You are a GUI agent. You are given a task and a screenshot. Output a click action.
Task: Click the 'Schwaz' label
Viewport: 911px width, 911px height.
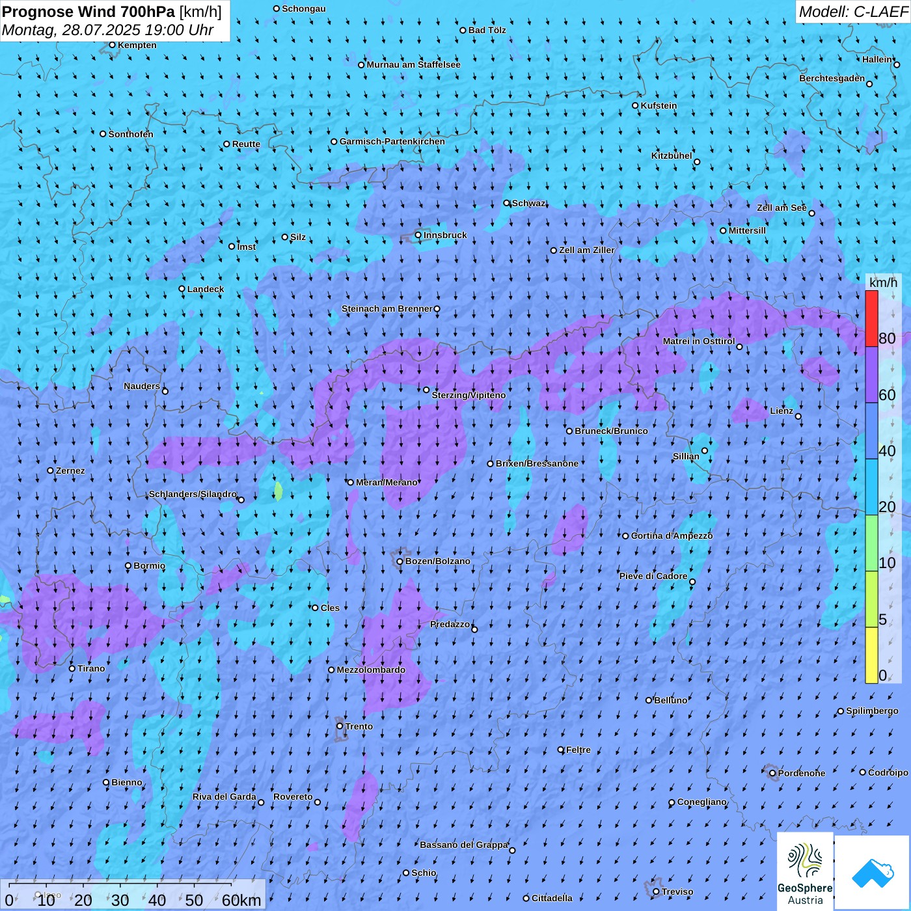(x=529, y=203)
